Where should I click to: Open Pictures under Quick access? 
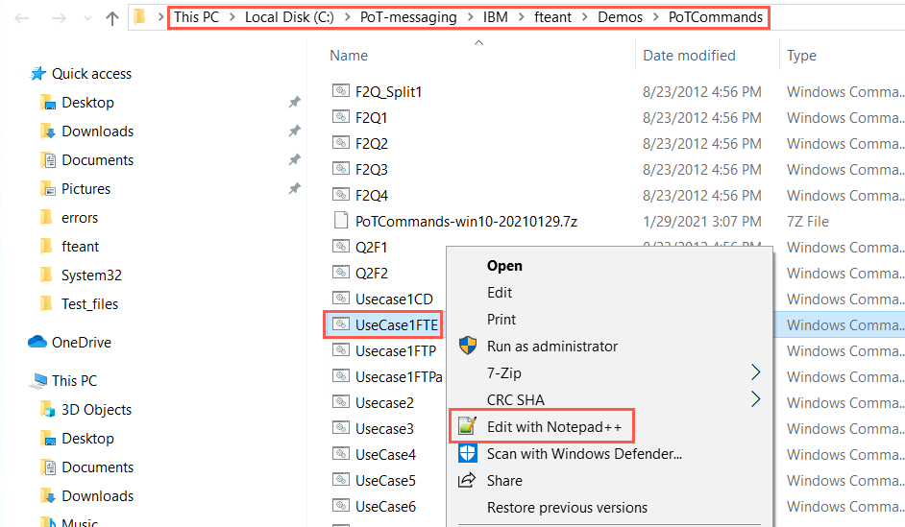pos(86,189)
